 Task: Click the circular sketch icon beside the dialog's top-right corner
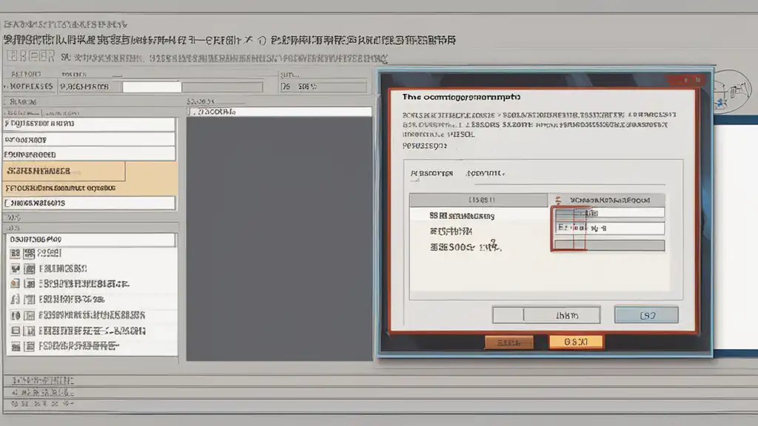pos(732,92)
